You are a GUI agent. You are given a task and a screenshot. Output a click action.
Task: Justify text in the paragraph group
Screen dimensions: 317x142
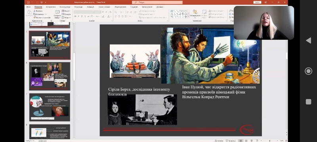pos(126,16)
